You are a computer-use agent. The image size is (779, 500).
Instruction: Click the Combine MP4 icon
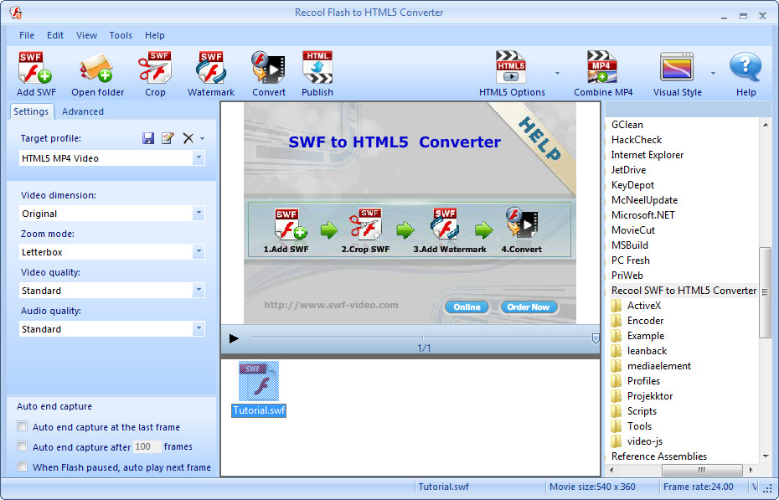602,67
